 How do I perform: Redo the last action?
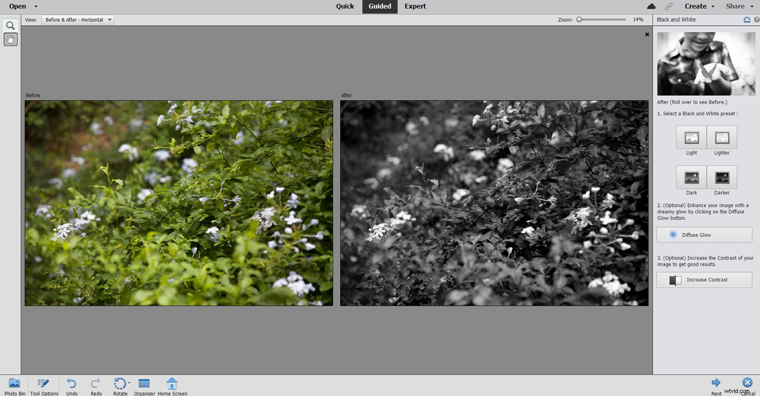click(96, 385)
